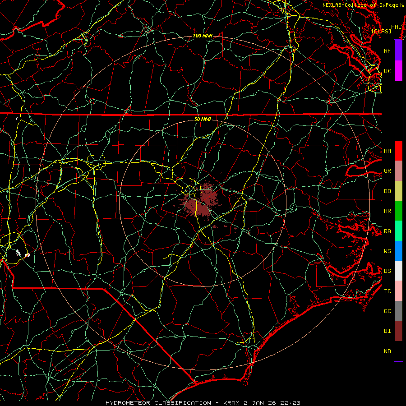Click the NEXLAB-College of DuPage text
Image resolution: width=406 pixels, height=406 pixels.
click(360, 5)
